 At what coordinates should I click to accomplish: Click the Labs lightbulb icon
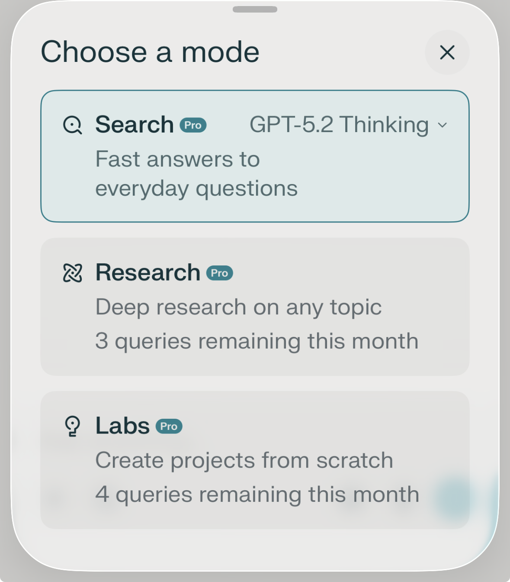click(72, 426)
